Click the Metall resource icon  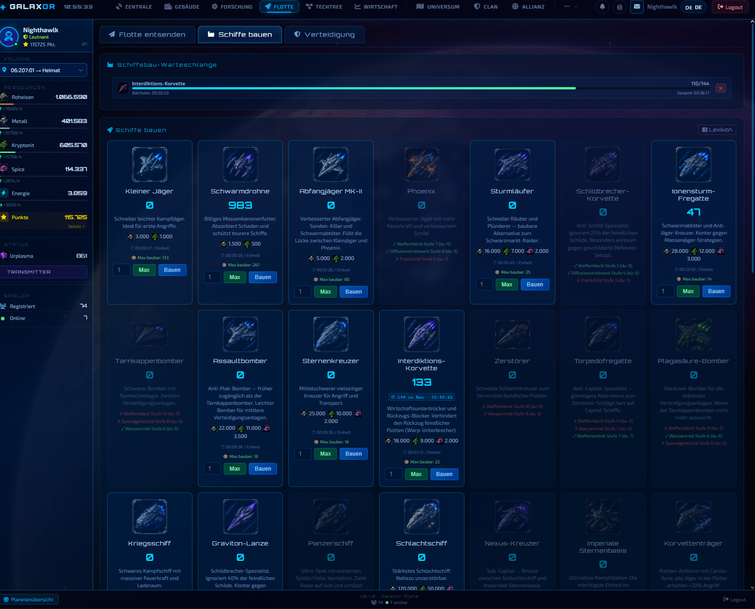pyautogui.click(x=5, y=121)
